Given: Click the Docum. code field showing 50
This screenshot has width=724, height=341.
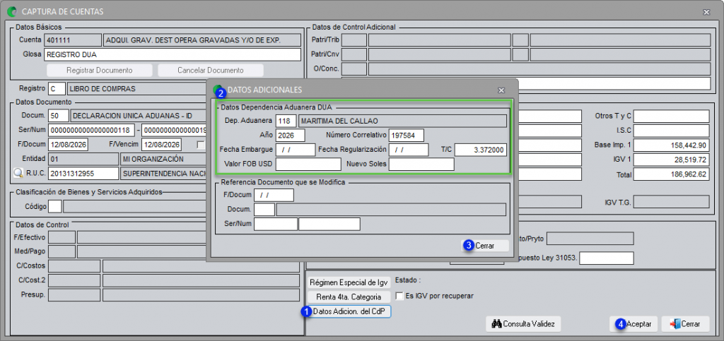Looking at the screenshot, I should pos(58,116).
